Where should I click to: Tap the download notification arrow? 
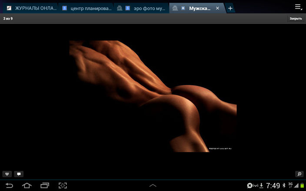coord(261,185)
